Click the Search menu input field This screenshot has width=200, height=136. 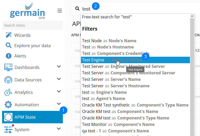32,25
